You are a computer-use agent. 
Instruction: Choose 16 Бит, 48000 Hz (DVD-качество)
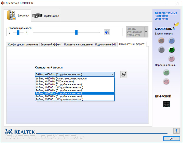point(75,82)
